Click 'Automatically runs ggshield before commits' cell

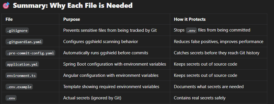pos(106,53)
